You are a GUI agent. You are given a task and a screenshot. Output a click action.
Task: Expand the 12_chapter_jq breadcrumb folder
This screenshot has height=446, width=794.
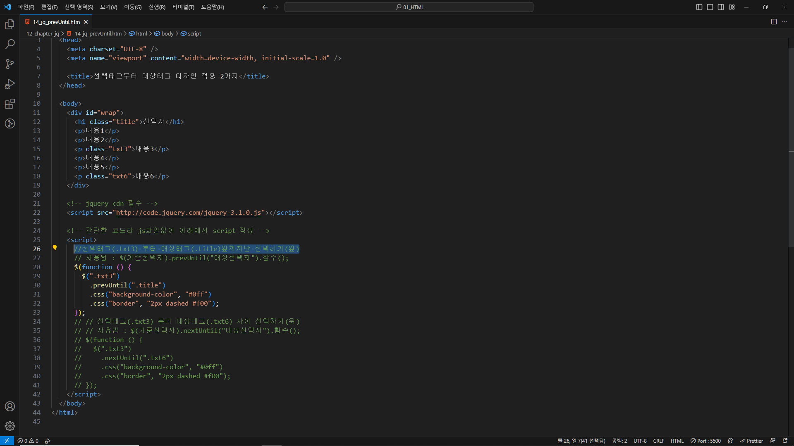pos(43,33)
